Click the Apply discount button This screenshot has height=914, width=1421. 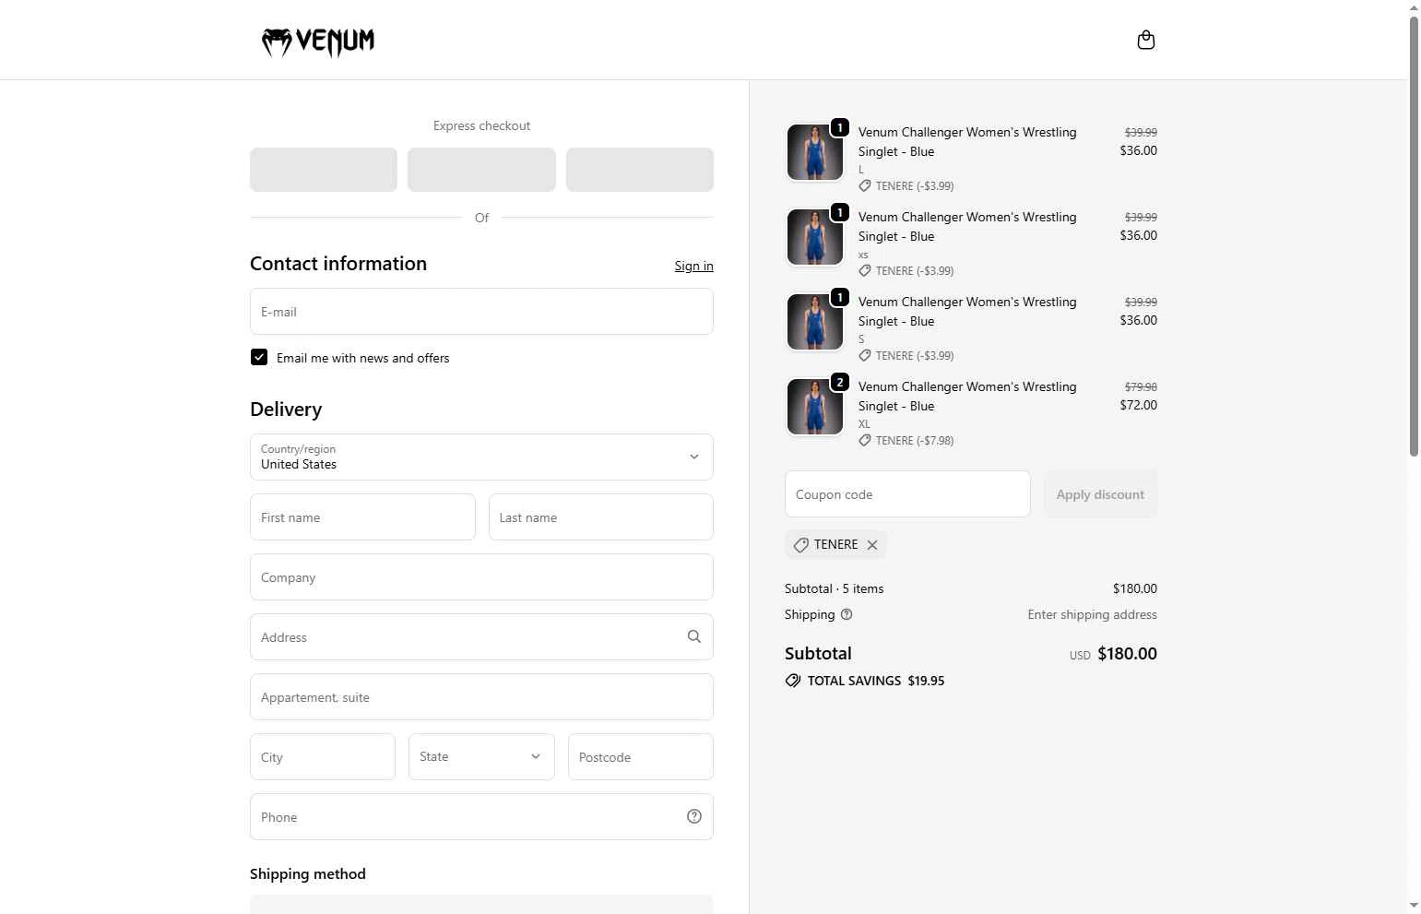(1100, 494)
